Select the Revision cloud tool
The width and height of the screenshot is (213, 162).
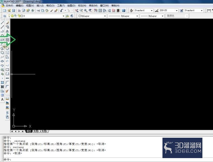(x=2, y=53)
